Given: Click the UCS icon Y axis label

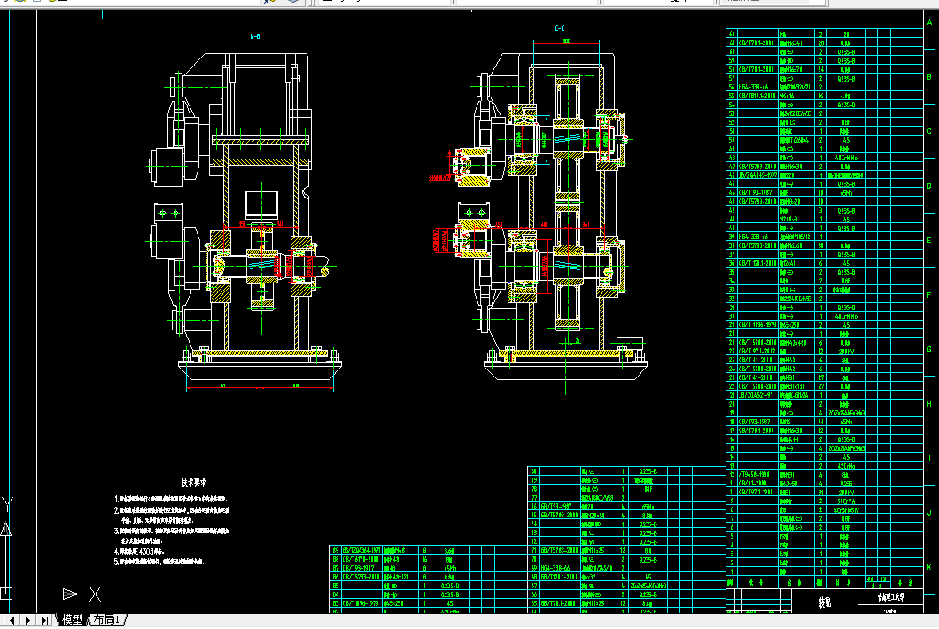Looking at the screenshot, I should click(7, 504).
